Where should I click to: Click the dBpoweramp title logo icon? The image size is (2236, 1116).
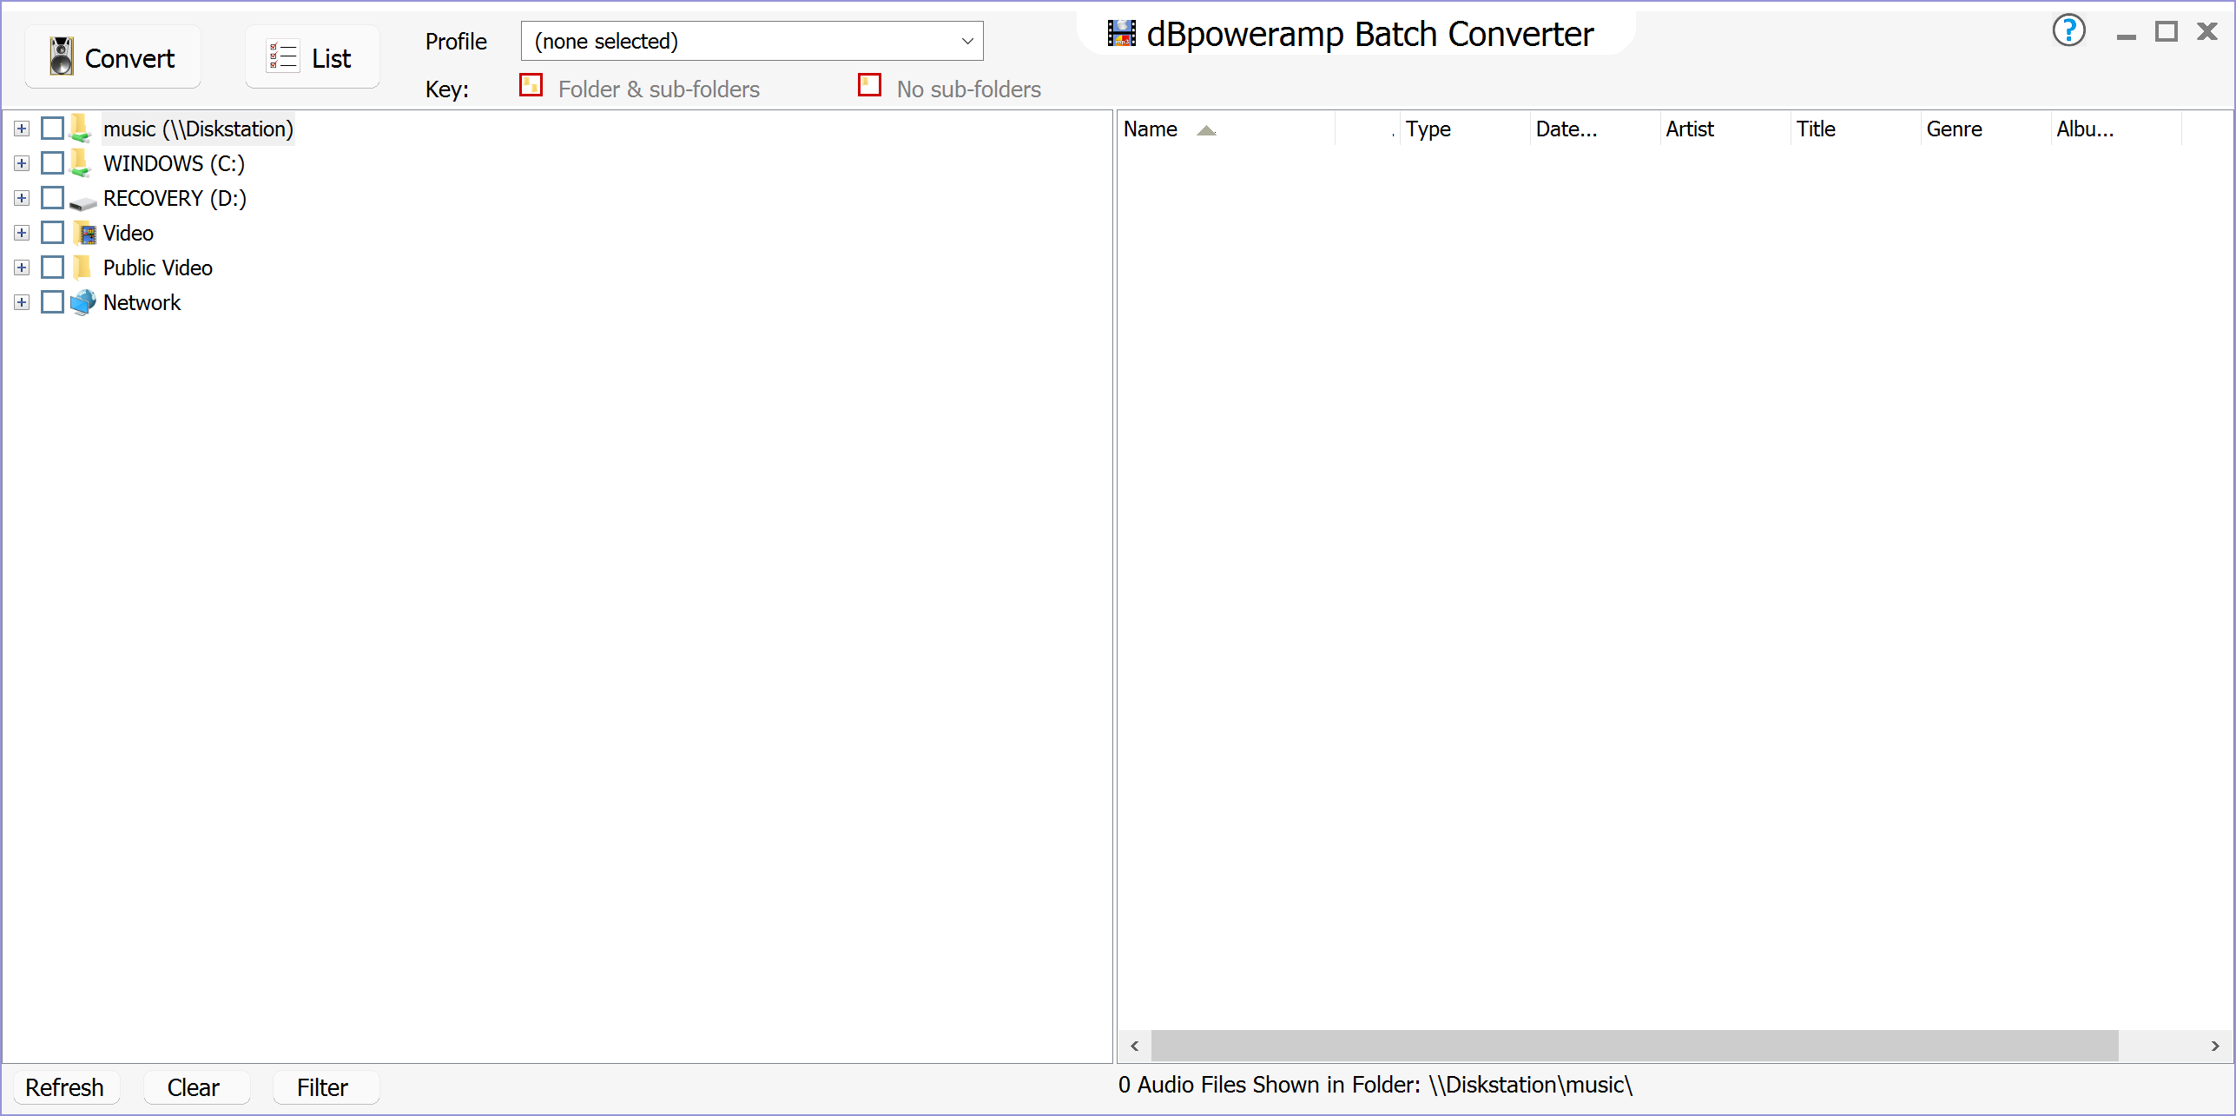click(x=1121, y=34)
